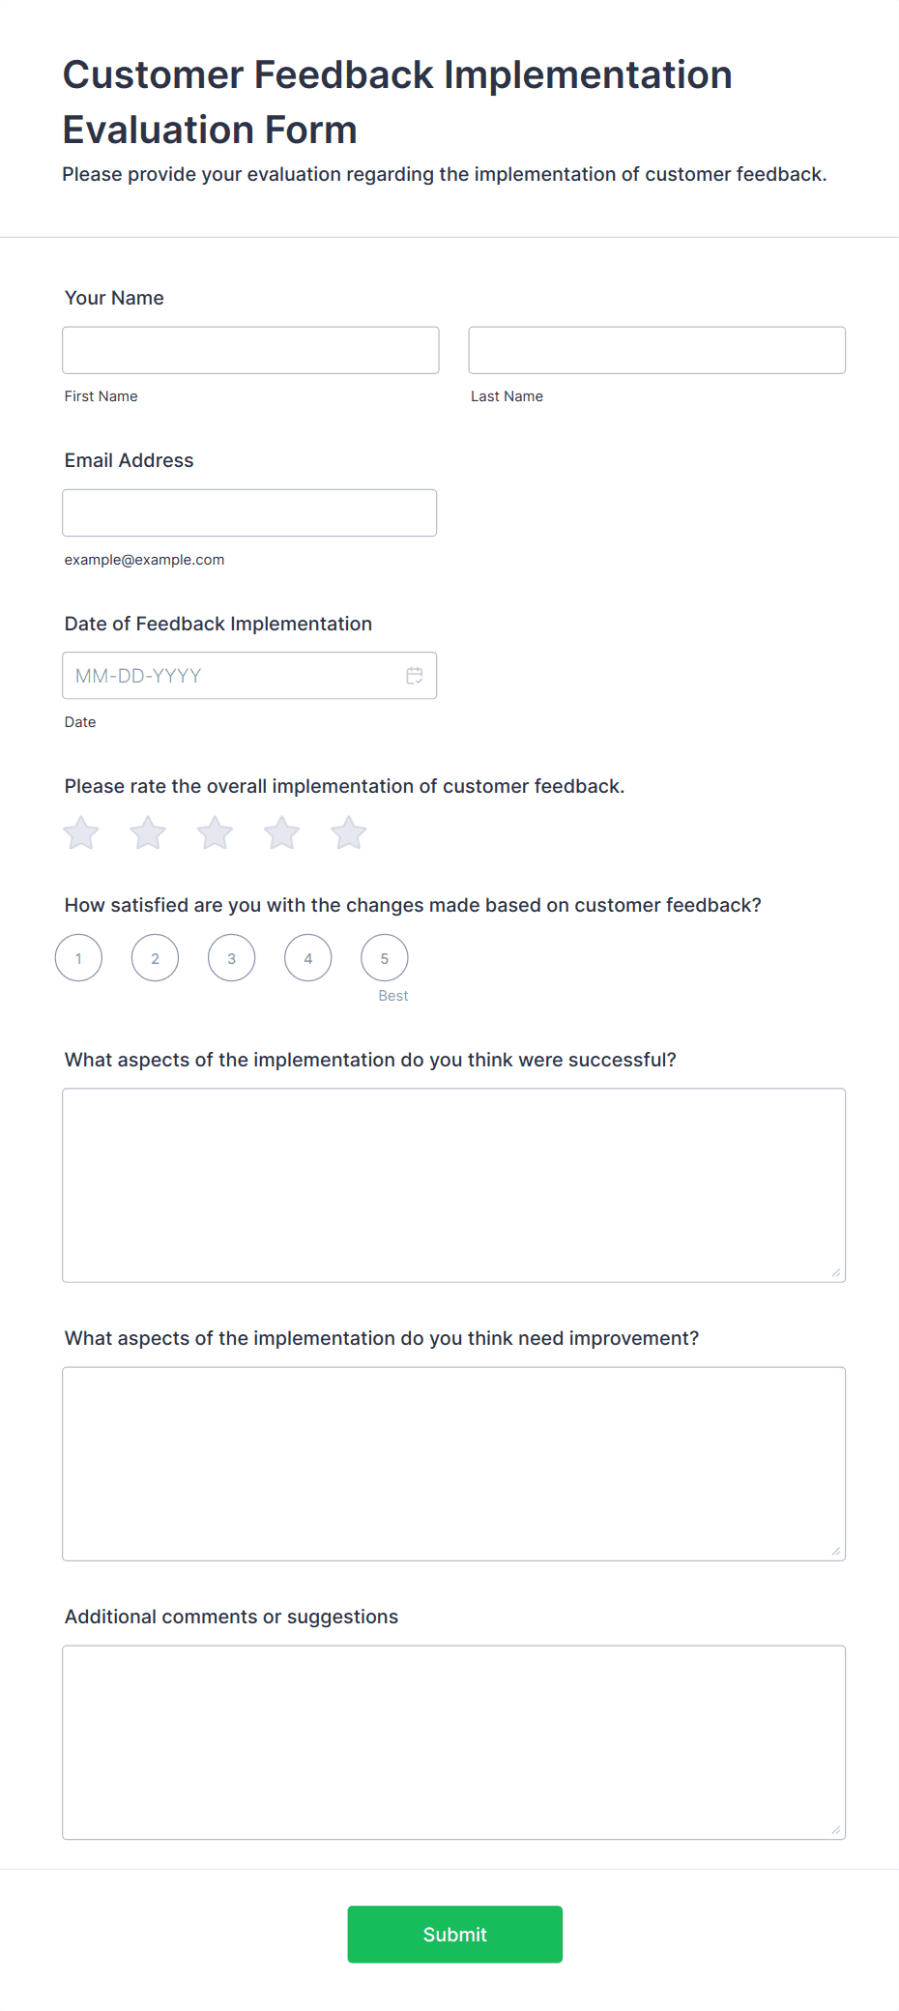The width and height of the screenshot is (899, 2011).
Task: Select satisfaction level 1
Action: click(x=79, y=958)
